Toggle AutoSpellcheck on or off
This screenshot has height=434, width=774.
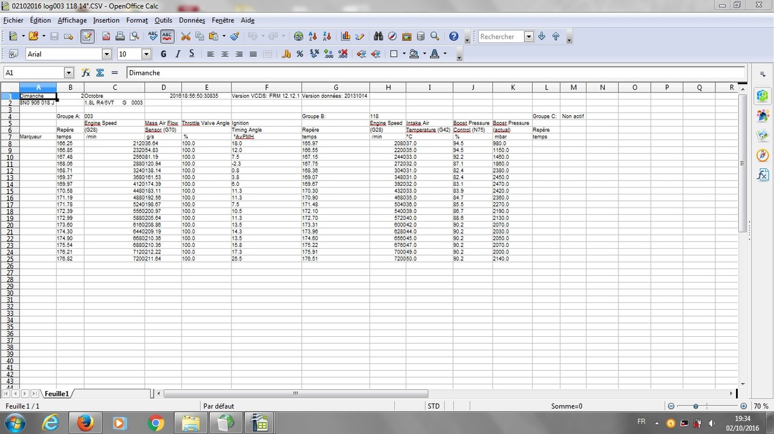(167, 36)
